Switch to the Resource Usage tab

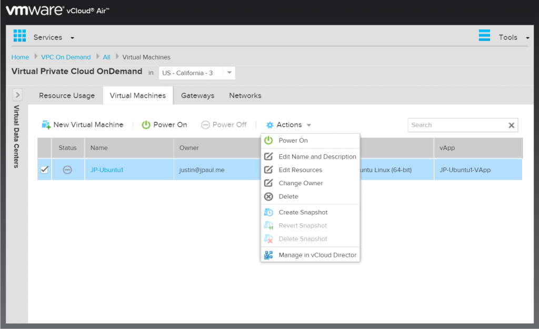tap(67, 96)
